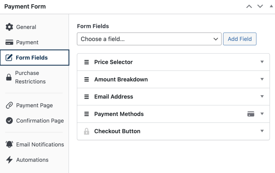Expand the Price Selector field settings
This screenshot has height=173, width=275.
[x=262, y=62]
